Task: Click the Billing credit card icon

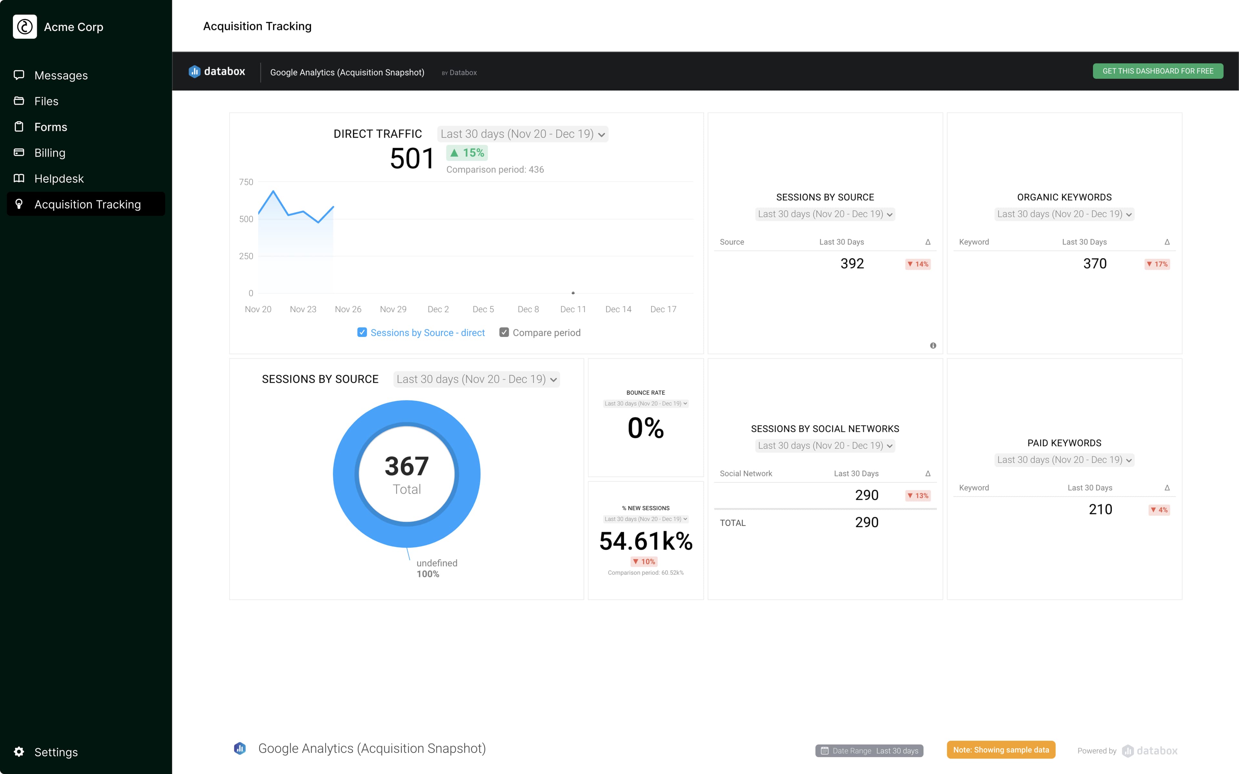Action: [x=19, y=153]
